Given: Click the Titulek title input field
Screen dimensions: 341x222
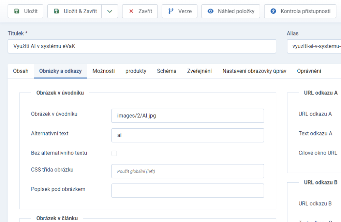Looking at the screenshot, I should coord(142,46).
